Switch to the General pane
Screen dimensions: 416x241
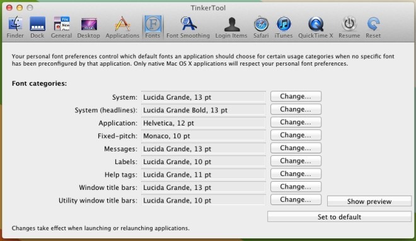pos(61,27)
